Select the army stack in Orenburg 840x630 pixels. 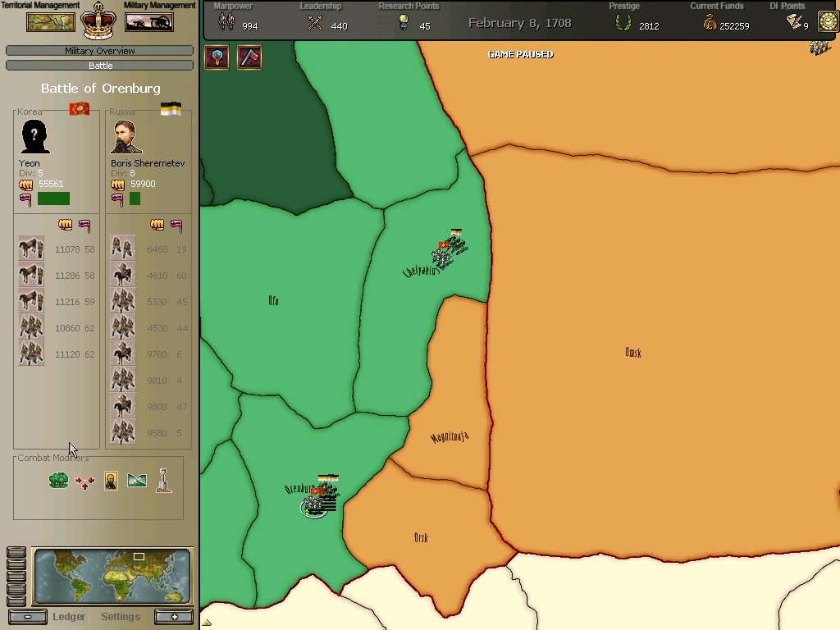click(321, 496)
